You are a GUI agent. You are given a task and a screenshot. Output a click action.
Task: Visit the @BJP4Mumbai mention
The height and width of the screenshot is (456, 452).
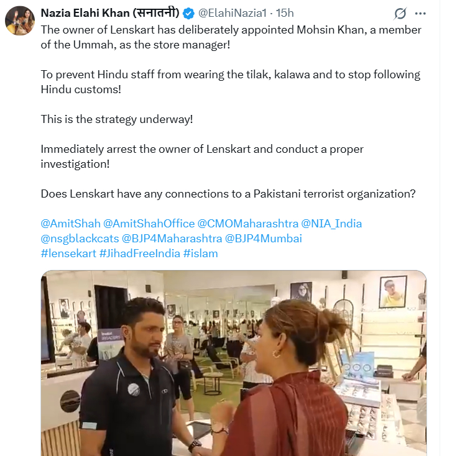click(x=264, y=239)
